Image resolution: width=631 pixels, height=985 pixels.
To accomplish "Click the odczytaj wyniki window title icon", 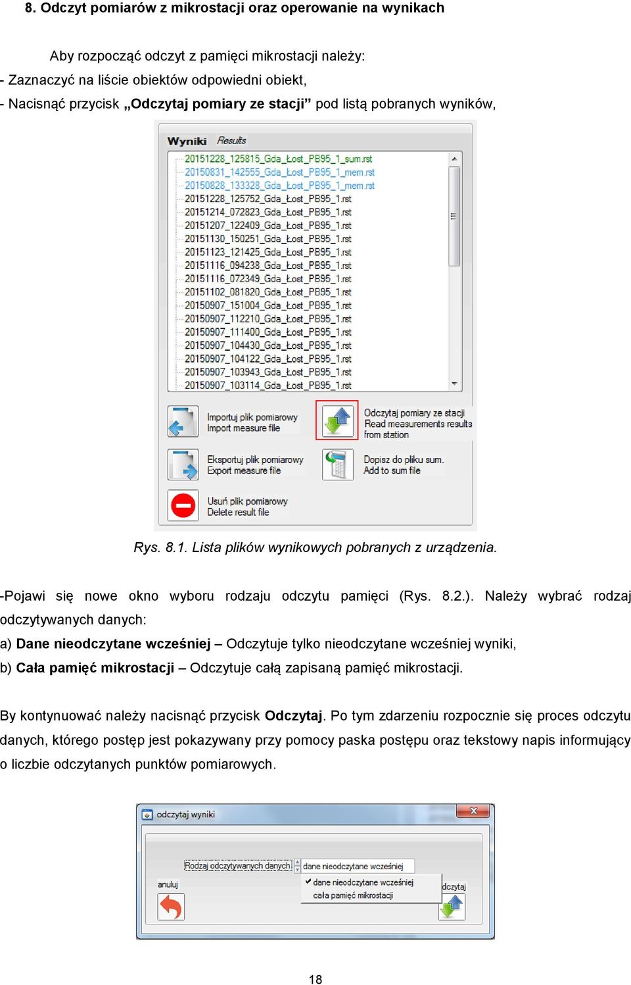I will (147, 815).
